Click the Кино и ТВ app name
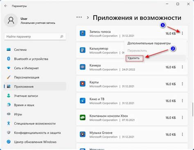The height and width of the screenshot is (150, 194). tap(97, 99)
